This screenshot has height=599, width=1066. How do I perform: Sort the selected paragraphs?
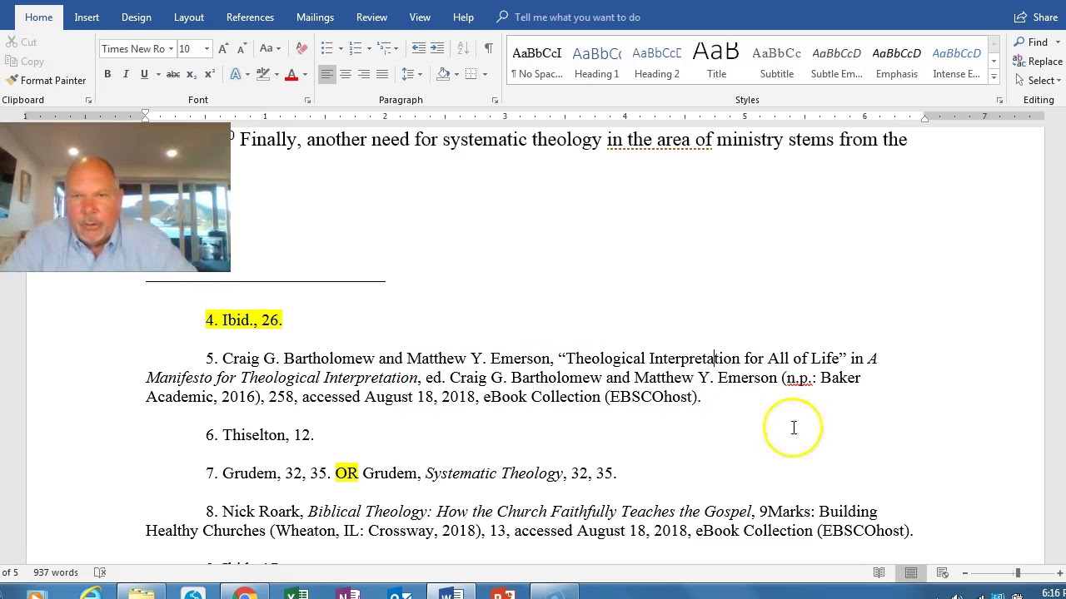pos(464,48)
